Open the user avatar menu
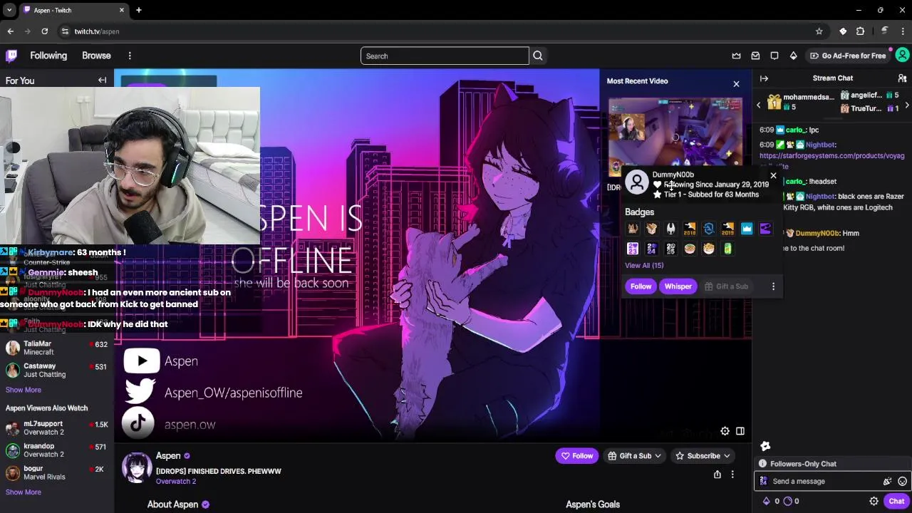The width and height of the screenshot is (912, 513). click(x=902, y=56)
